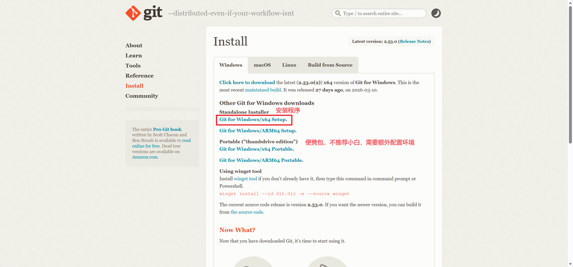Open Community in the sidebar
Viewport: 573px width, 267px height.
[141, 96]
